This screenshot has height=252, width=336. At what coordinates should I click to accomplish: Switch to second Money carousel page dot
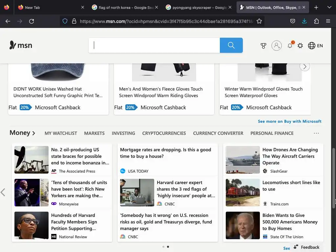[168, 247]
